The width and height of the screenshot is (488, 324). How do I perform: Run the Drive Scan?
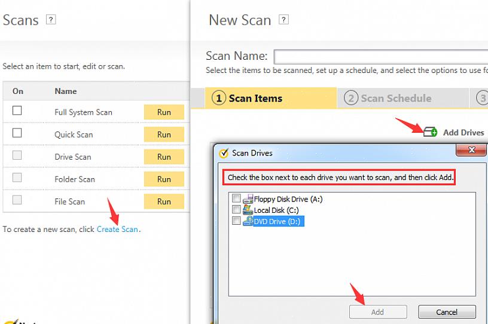(x=164, y=157)
